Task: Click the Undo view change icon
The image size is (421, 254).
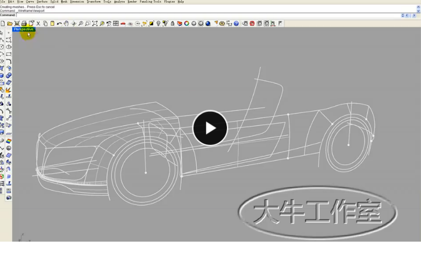Action: [x=109, y=24]
